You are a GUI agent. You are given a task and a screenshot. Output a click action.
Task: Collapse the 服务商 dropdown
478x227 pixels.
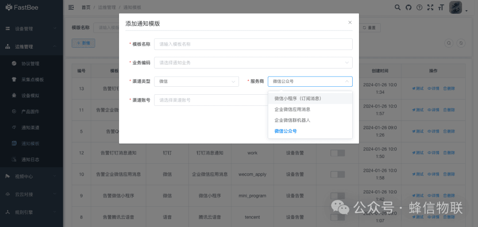(x=310, y=81)
